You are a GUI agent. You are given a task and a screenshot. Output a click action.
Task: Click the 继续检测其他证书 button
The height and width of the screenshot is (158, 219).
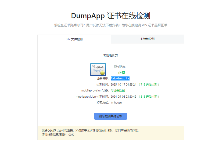(110, 116)
